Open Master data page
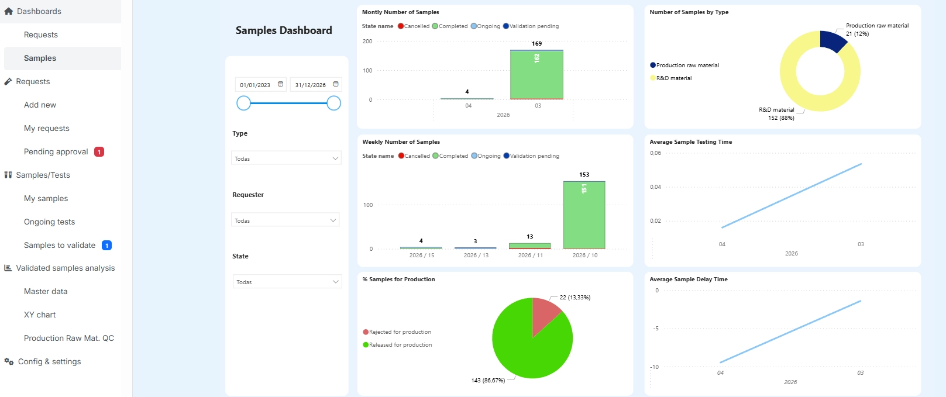 click(46, 291)
